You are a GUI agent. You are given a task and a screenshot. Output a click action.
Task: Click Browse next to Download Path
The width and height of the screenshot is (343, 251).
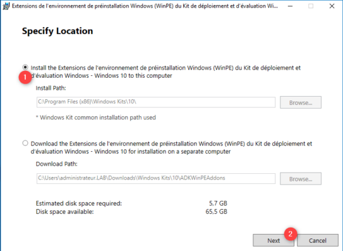point(300,179)
